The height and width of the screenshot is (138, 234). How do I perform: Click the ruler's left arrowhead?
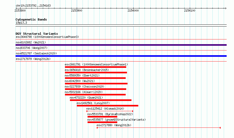16,8
